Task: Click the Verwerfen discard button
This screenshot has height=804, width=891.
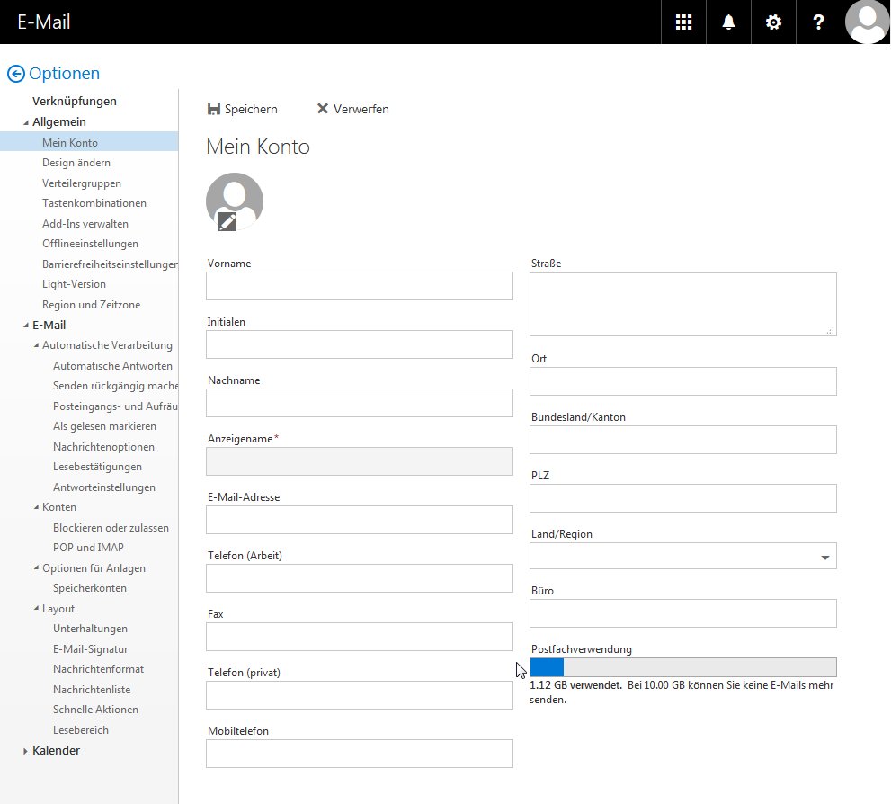Action: pyautogui.click(x=352, y=109)
